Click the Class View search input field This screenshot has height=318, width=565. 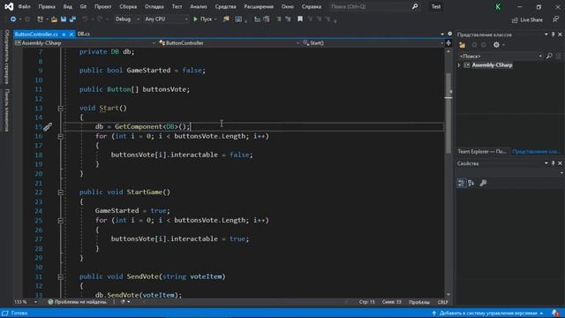point(497,56)
